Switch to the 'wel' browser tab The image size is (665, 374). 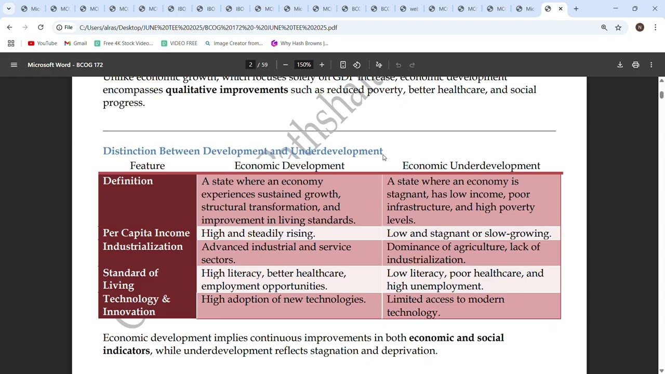tap(409, 9)
